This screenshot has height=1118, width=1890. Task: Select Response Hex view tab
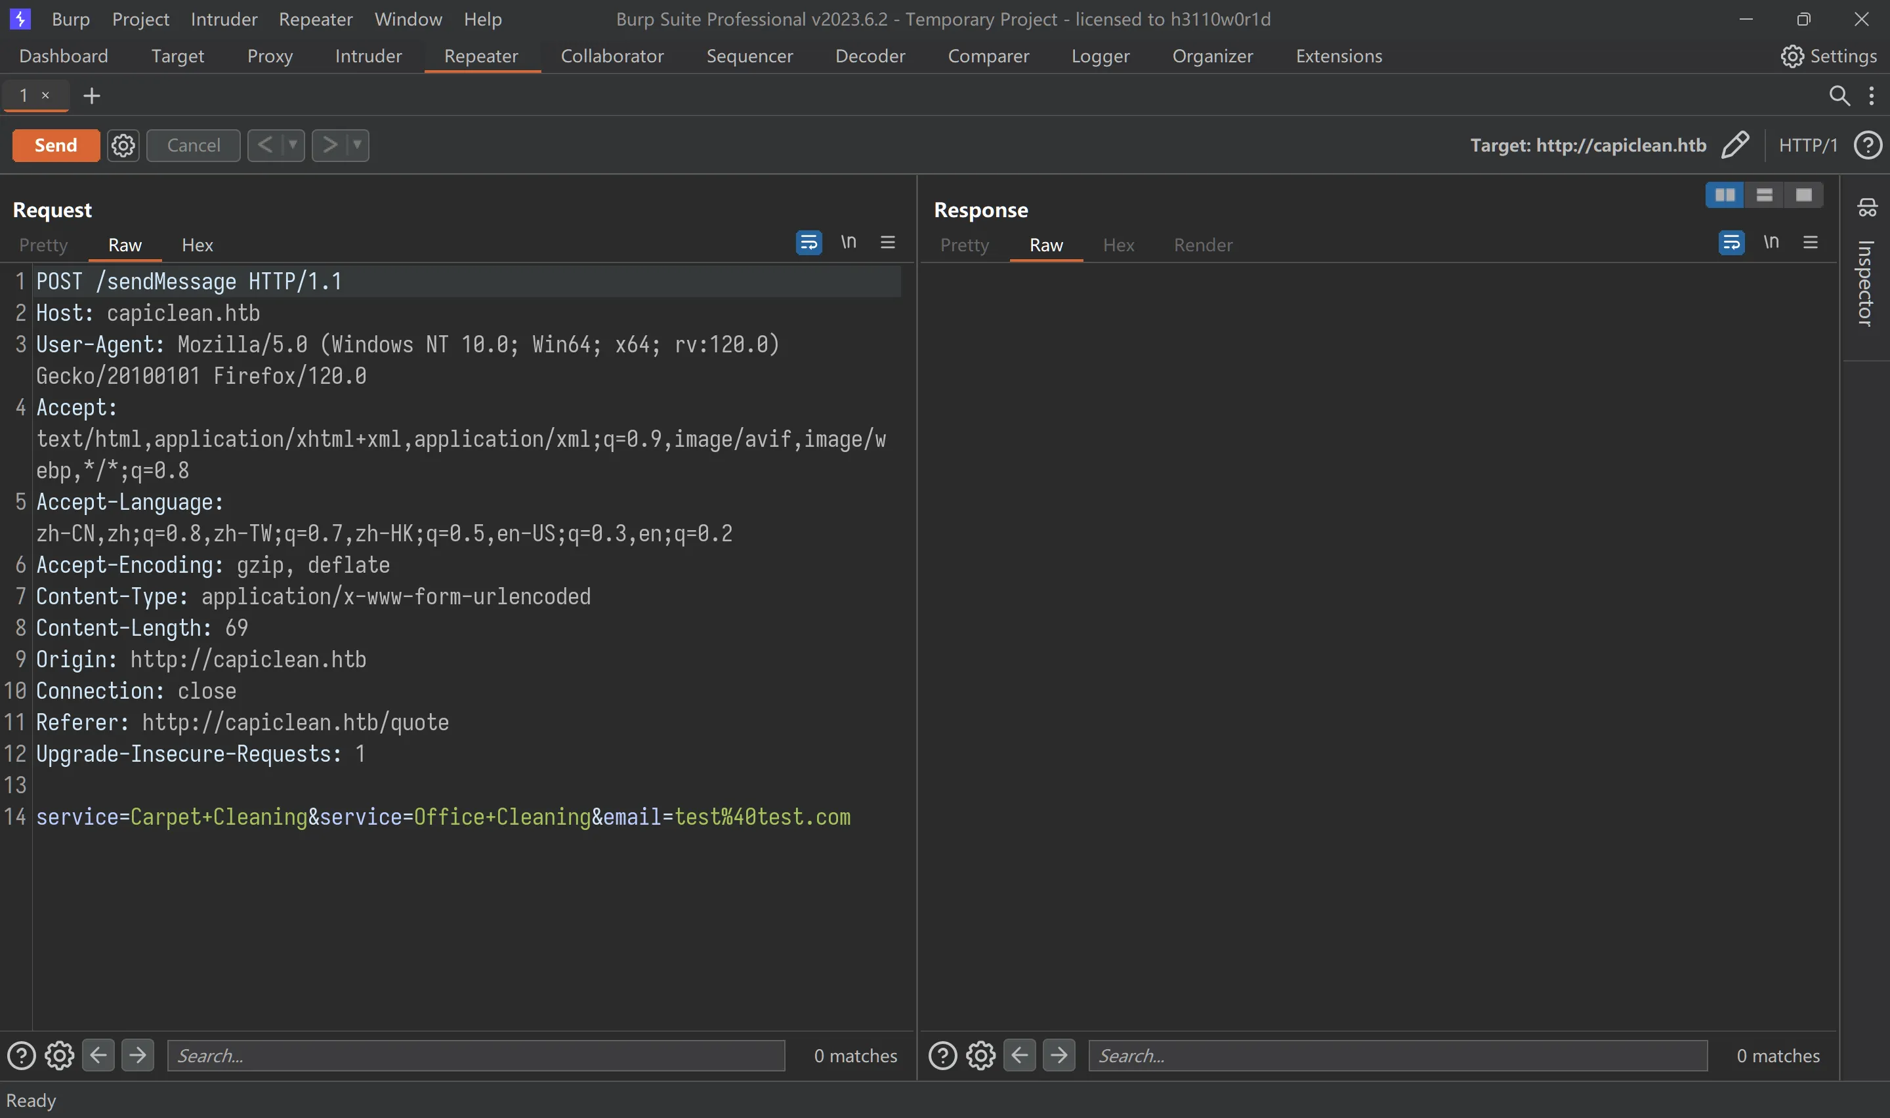tap(1119, 245)
